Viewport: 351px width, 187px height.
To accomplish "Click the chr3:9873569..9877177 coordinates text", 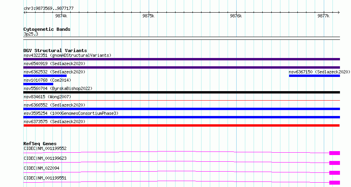I will [x=49, y=9].
